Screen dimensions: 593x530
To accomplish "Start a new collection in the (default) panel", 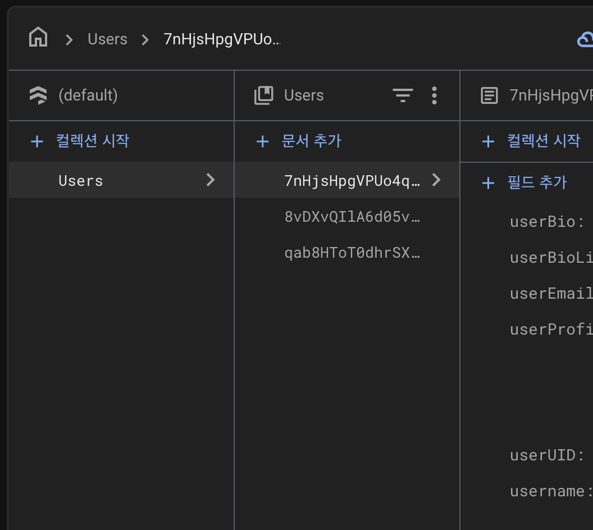I will pyautogui.click(x=93, y=140).
